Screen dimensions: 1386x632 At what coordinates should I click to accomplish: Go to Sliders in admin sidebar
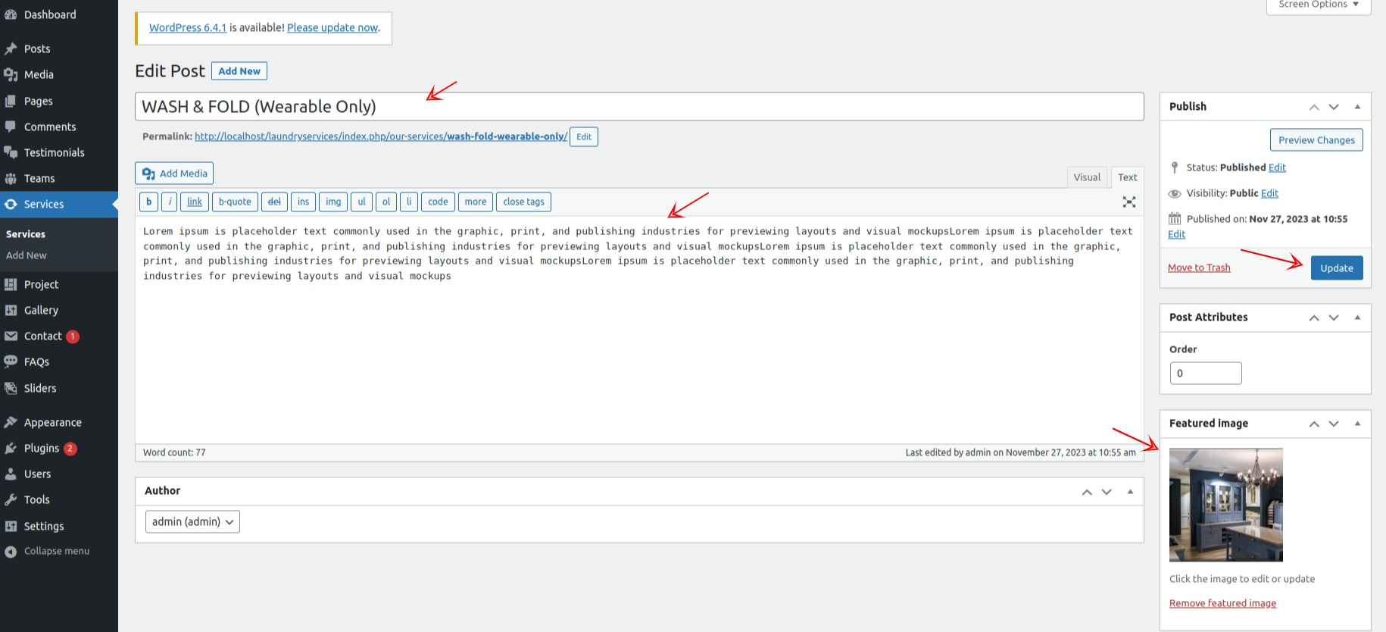[x=40, y=388]
